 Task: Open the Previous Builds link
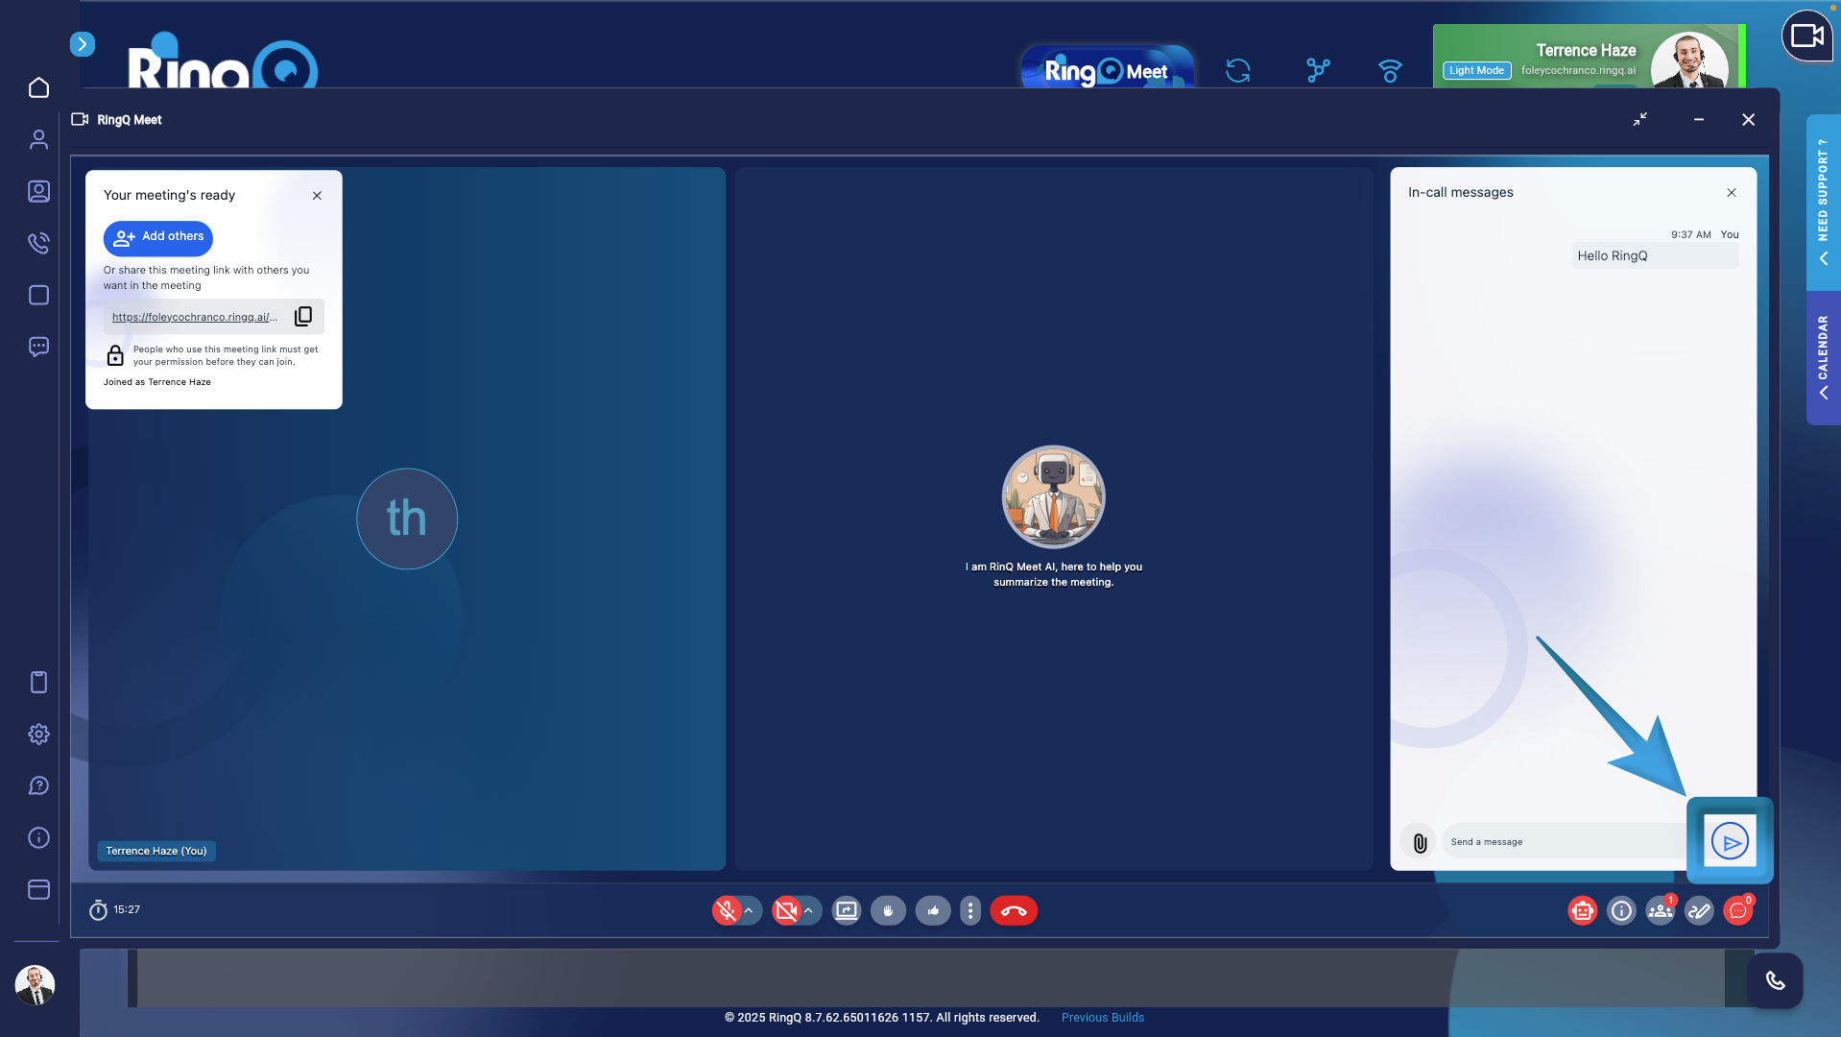tap(1102, 1017)
